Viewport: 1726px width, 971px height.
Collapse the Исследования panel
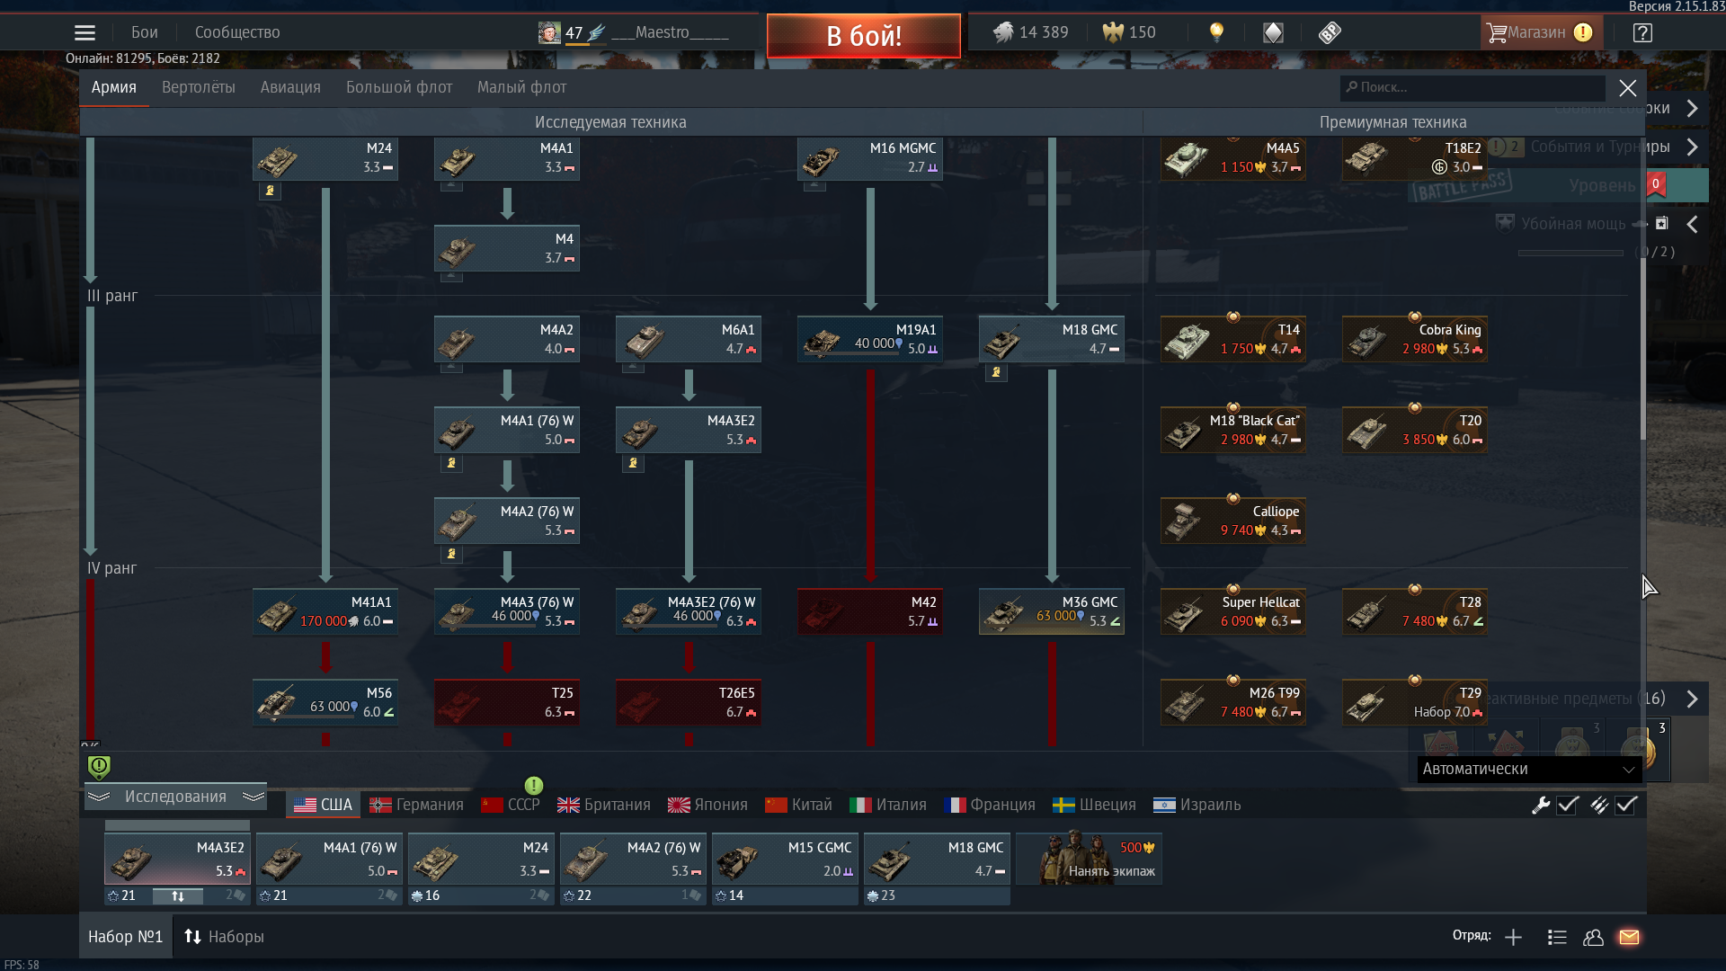[x=175, y=797]
